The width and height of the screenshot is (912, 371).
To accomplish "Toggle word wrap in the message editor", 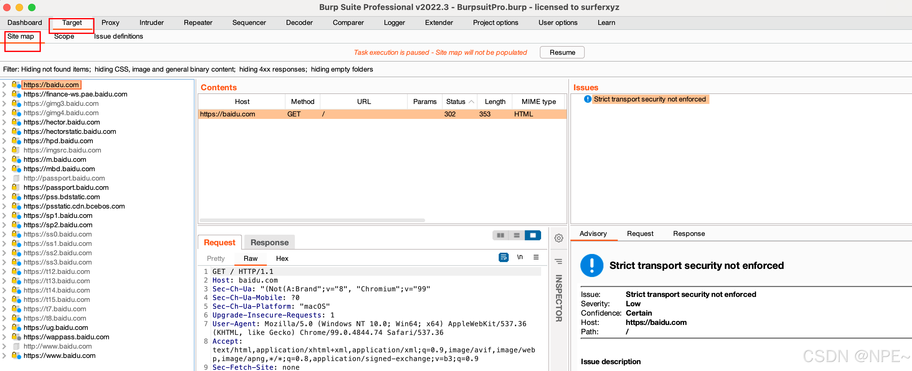I will tap(503, 257).
